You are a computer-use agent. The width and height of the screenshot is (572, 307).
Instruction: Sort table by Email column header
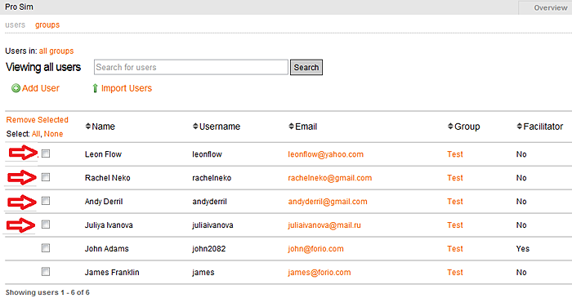tap(306, 127)
